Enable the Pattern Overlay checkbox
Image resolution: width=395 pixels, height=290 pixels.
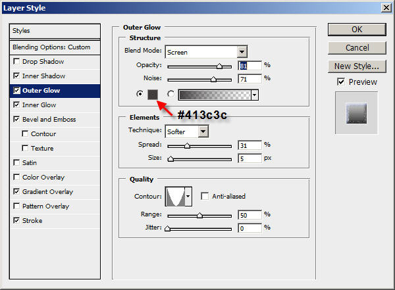pyautogui.click(x=16, y=206)
